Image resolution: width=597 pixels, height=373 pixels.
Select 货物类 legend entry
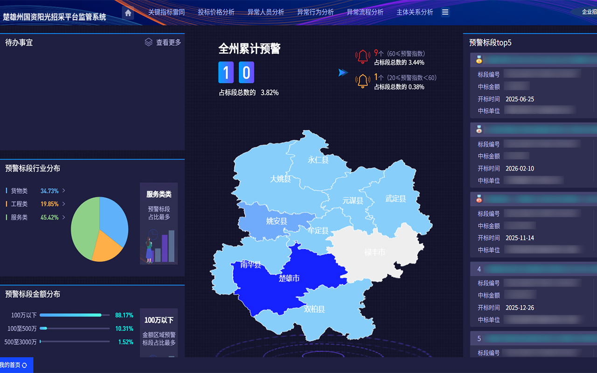pos(19,191)
